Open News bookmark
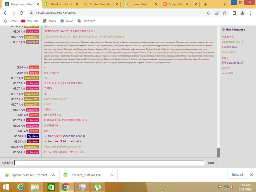The image size is (256, 192). 67,21
